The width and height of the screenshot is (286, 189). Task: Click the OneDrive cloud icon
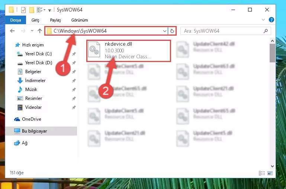click(x=17, y=119)
